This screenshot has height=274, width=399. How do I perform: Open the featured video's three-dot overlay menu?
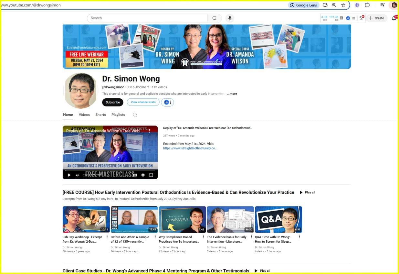click(x=150, y=131)
